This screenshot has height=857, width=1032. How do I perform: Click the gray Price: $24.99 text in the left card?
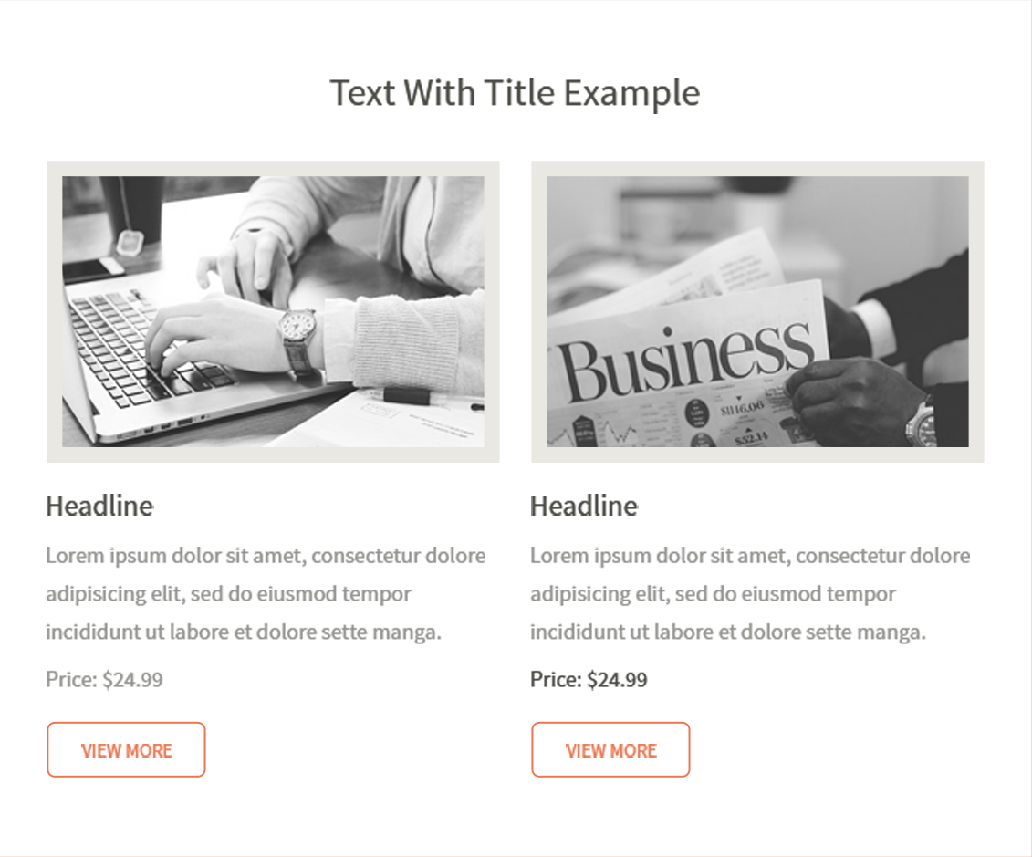[105, 680]
